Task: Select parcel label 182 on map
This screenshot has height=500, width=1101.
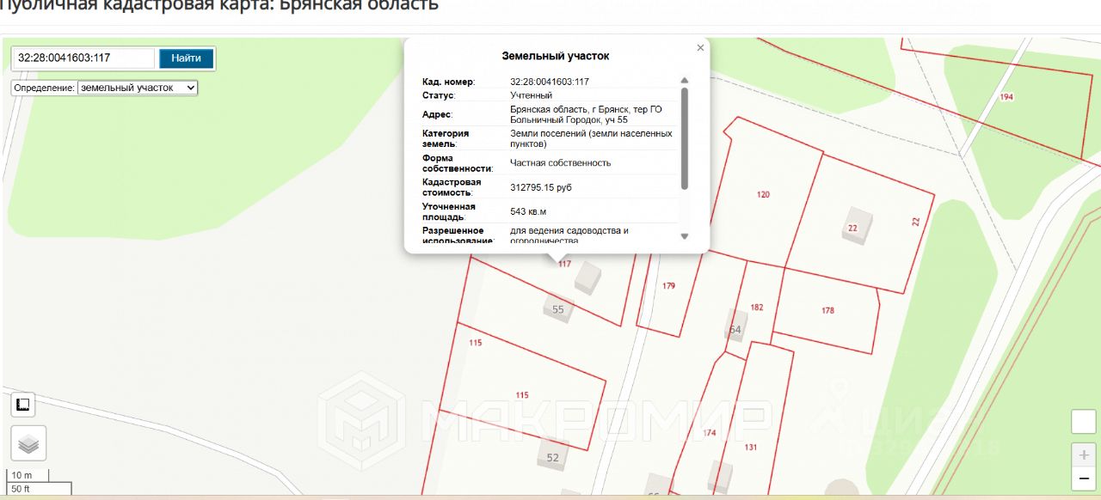Action: [757, 308]
